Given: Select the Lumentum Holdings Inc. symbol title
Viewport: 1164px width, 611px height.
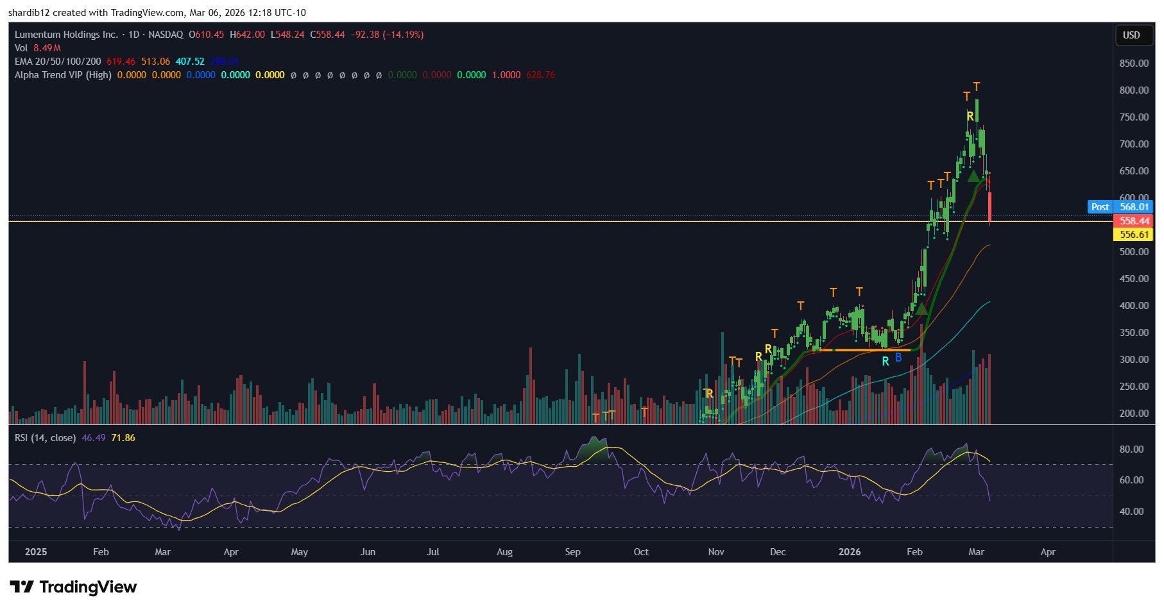Looking at the screenshot, I should [66, 35].
